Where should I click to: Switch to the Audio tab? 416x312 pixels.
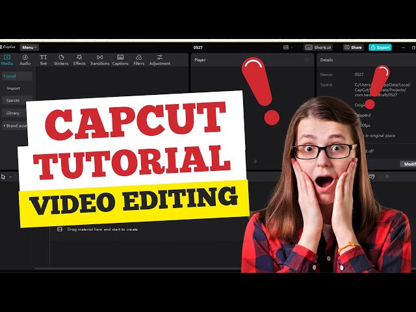[x=25, y=60]
